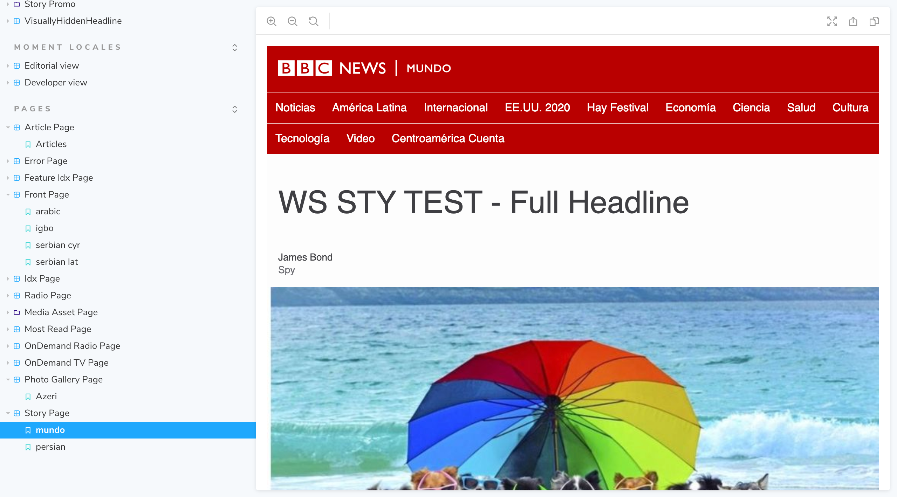Open the América Latina navigation item
Image resolution: width=897 pixels, height=497 pixels.
click(369, 108)
